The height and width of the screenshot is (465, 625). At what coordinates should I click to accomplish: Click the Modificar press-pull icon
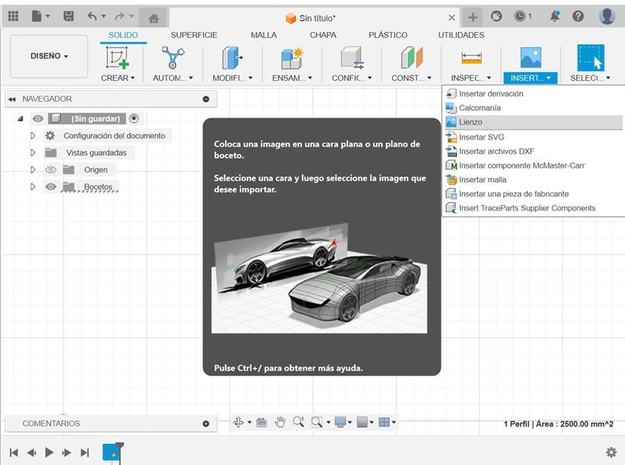click(x=232, y=58)
